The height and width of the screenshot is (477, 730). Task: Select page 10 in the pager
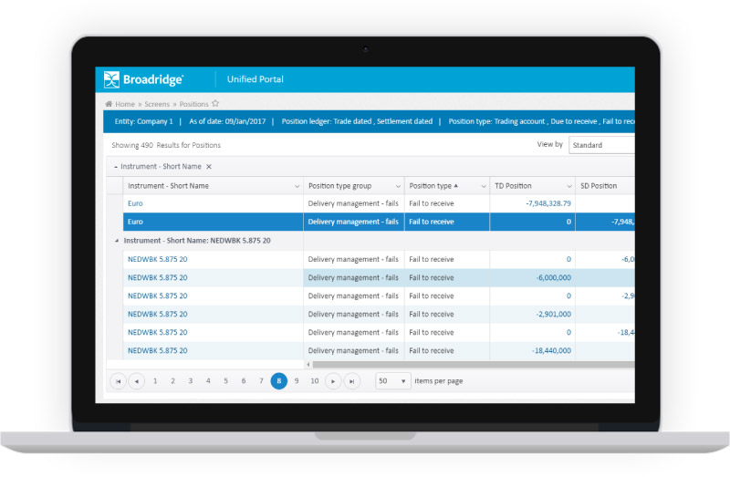315,381
